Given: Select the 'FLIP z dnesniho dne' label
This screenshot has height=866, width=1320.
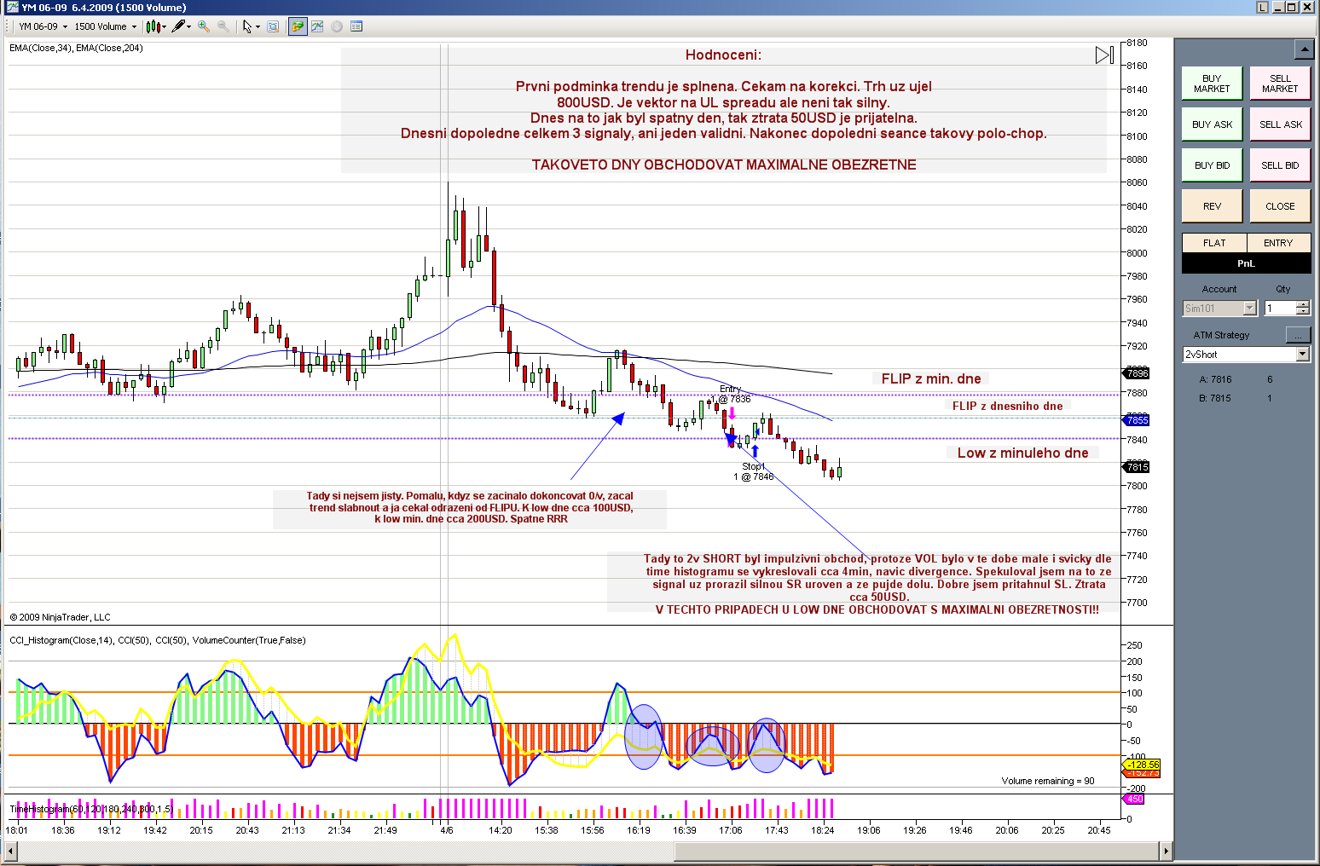Looking at the screenshot, I should pyautogui.click(x=1008, y=406).
